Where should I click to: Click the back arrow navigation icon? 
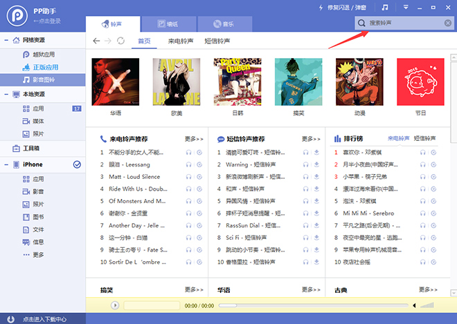(96, 41)
